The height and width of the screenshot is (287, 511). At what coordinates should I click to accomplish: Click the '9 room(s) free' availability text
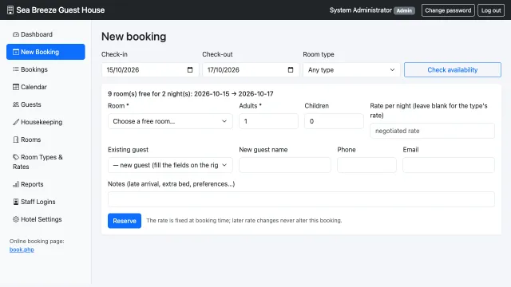[191, 94]
